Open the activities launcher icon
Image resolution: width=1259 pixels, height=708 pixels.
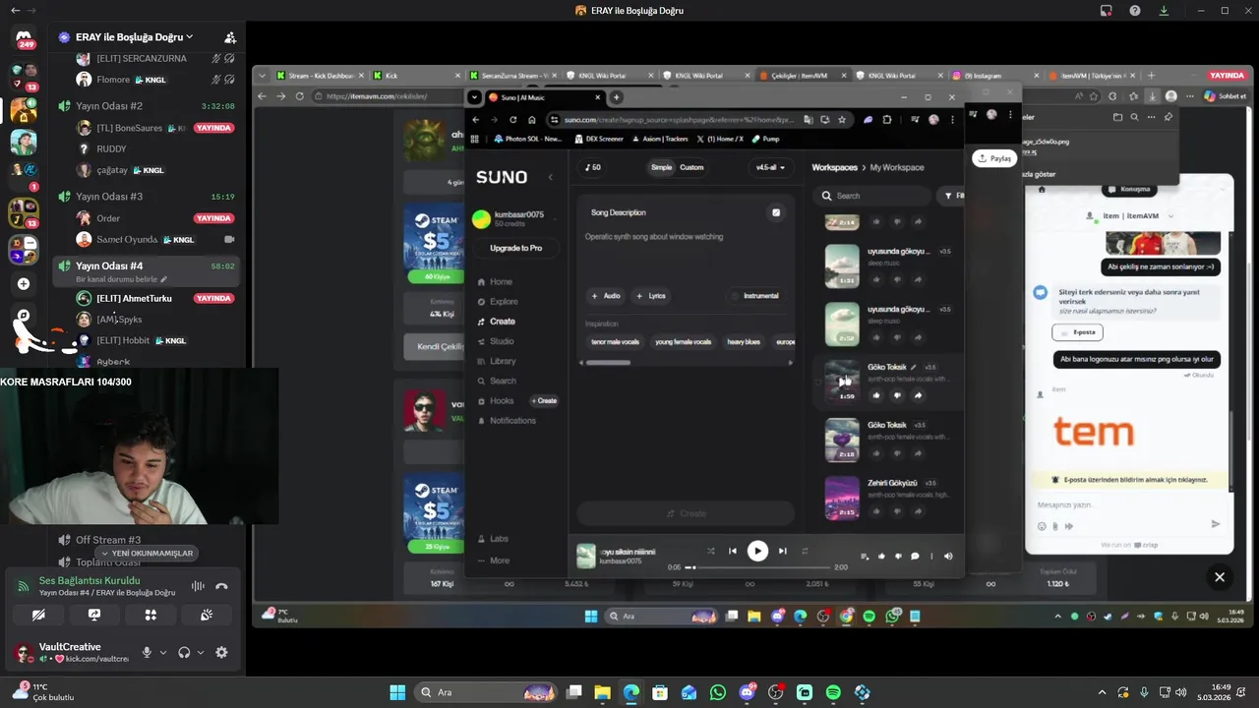point(150,615)
